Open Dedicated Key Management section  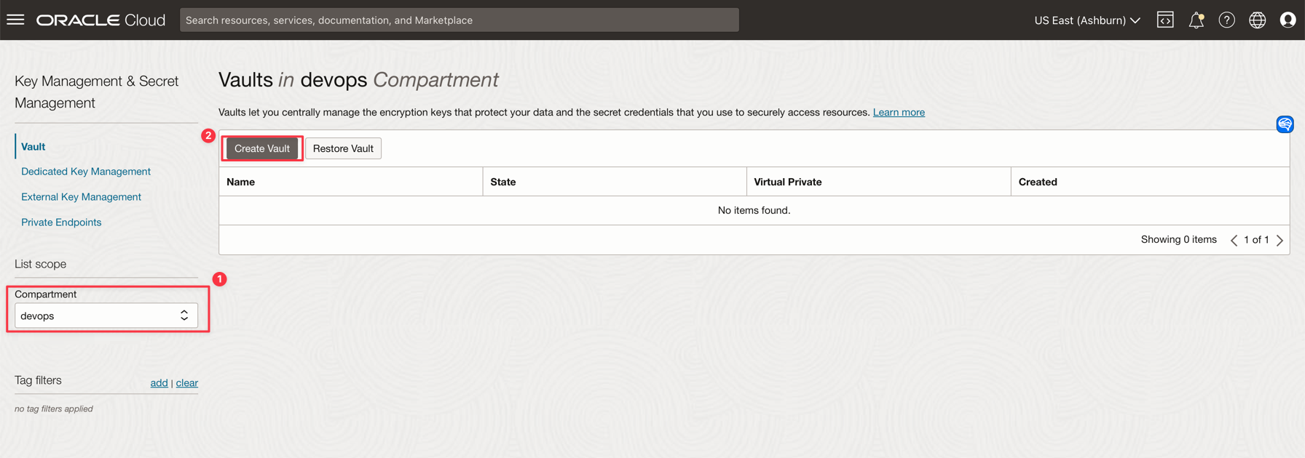click(x=86, y=172)
